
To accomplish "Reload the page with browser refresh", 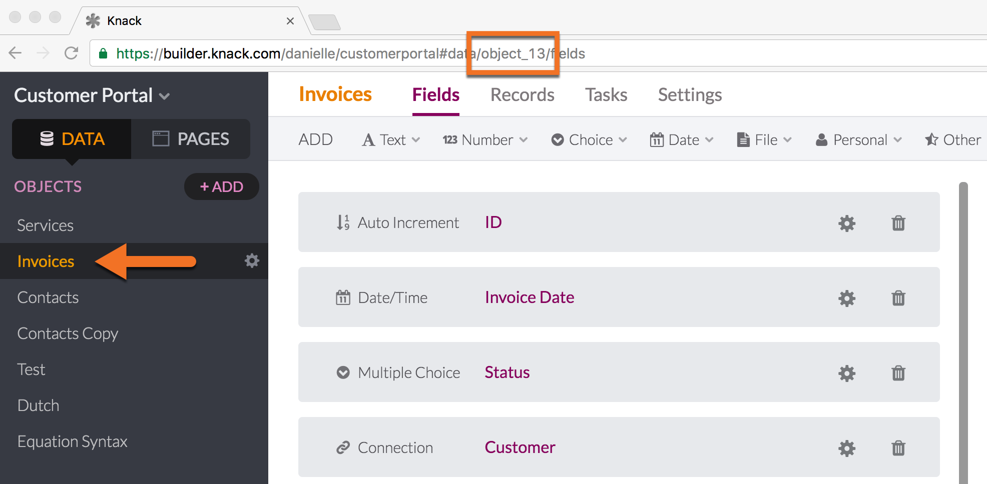I will click(72, 53).
